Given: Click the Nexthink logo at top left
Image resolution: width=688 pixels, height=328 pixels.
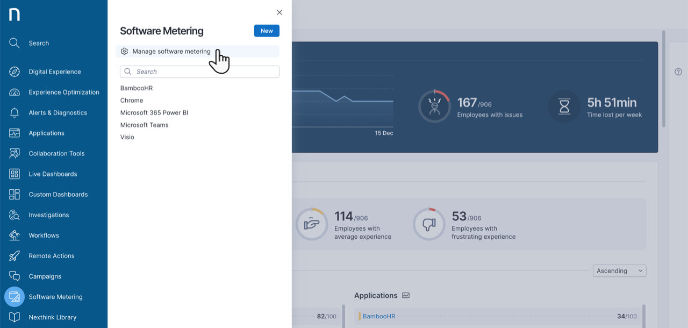Looking at the screenshot, I should coord(13,14).
